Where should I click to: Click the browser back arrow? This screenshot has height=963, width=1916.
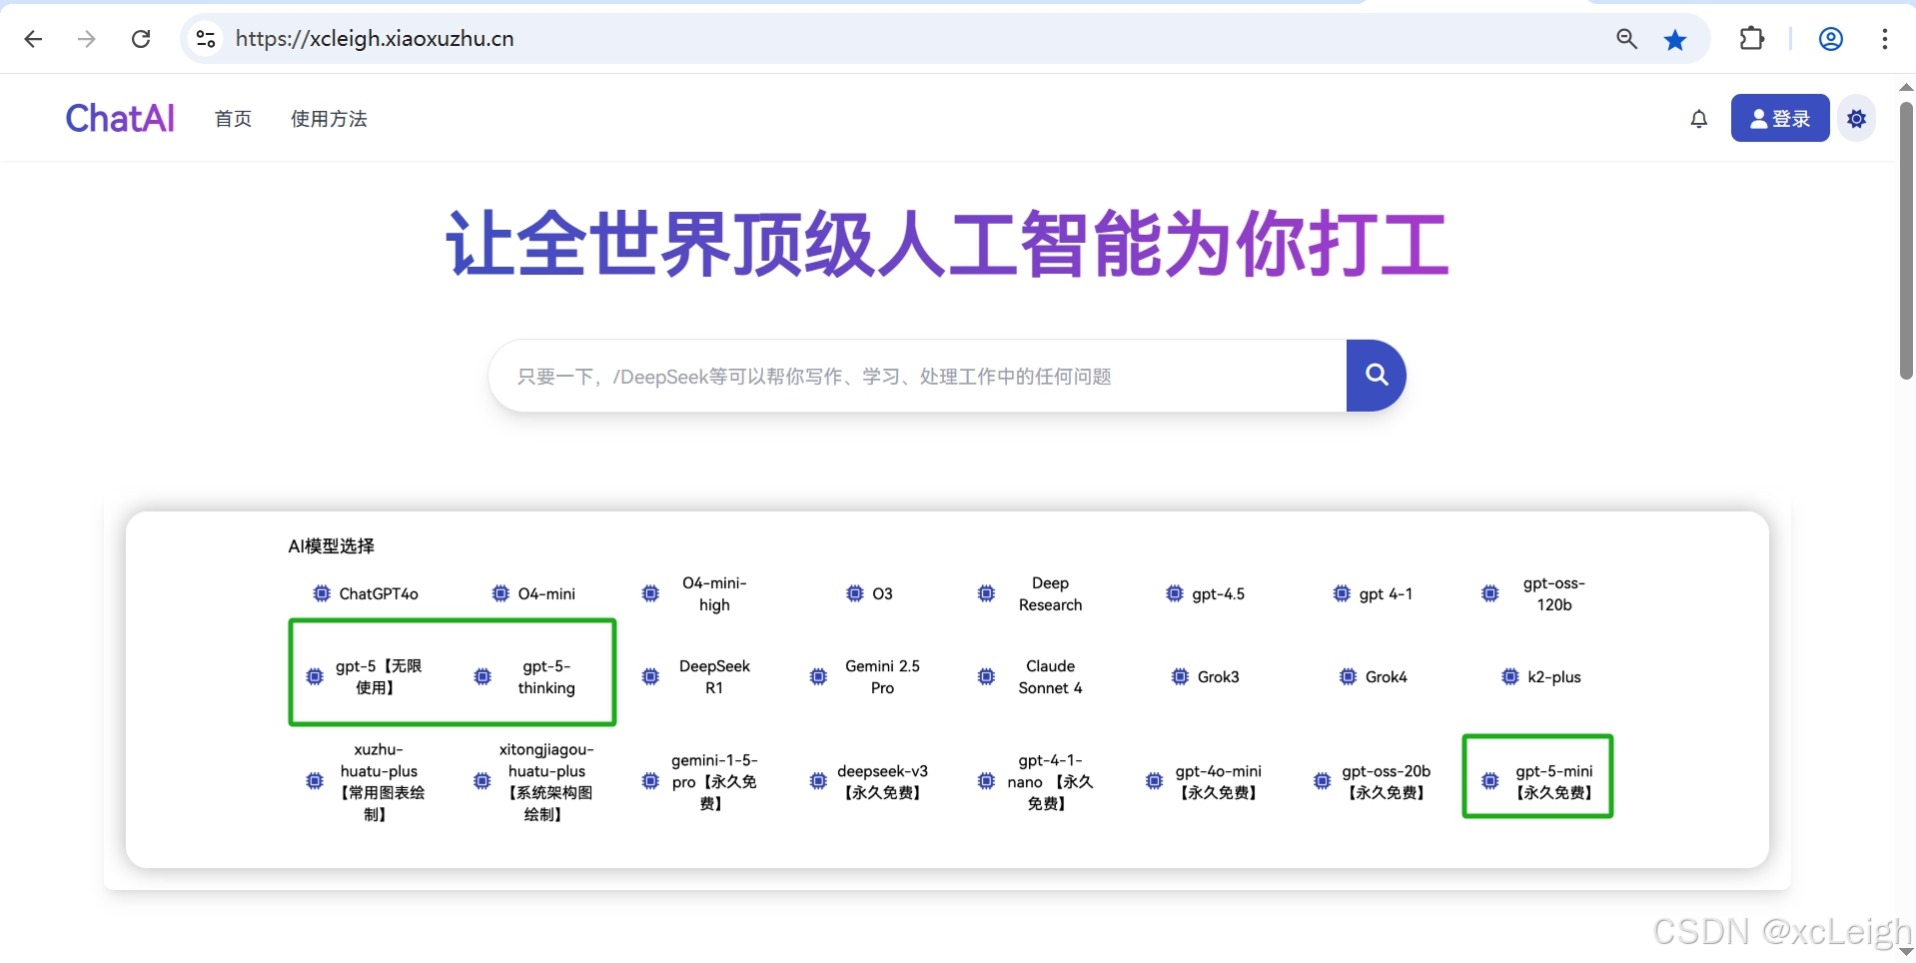[x=33, y=39]
